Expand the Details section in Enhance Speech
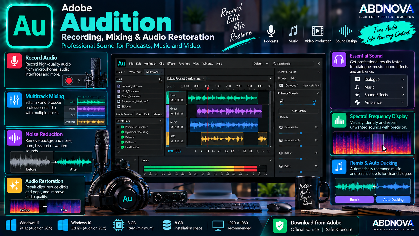Viewport: 419px width, 236px height. point(284,117)
